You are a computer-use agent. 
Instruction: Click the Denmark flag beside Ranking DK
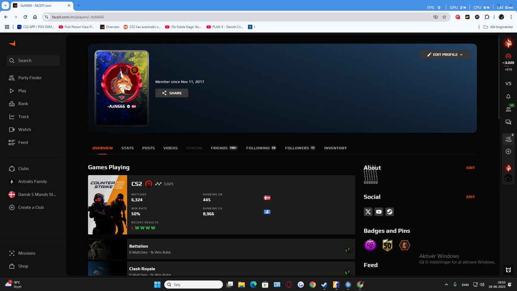point(267,198)
